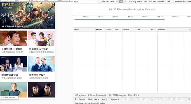Click the '0 / 5 requests' status text

[x=80, y=95]
